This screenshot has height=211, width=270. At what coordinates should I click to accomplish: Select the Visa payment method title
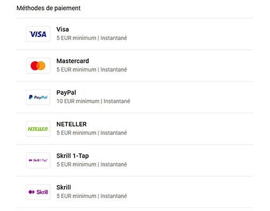coord(63,29)
